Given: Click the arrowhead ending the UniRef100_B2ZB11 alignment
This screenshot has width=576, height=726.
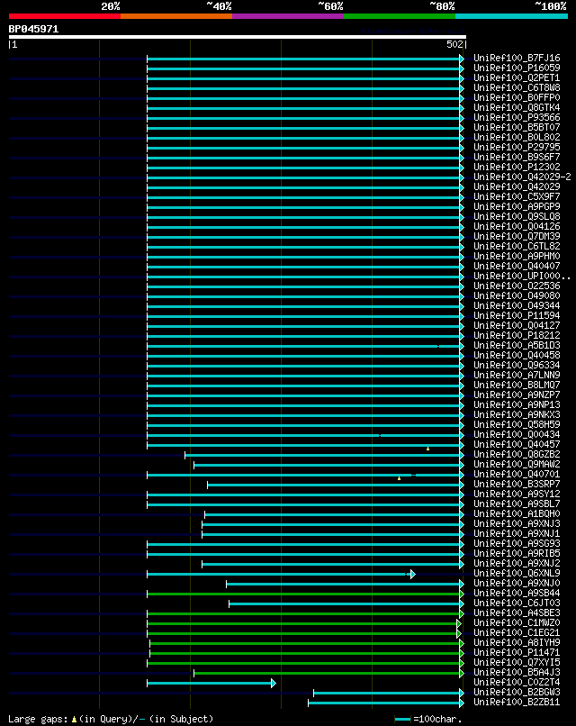Looking at the screenshot, I should point(462,703).
